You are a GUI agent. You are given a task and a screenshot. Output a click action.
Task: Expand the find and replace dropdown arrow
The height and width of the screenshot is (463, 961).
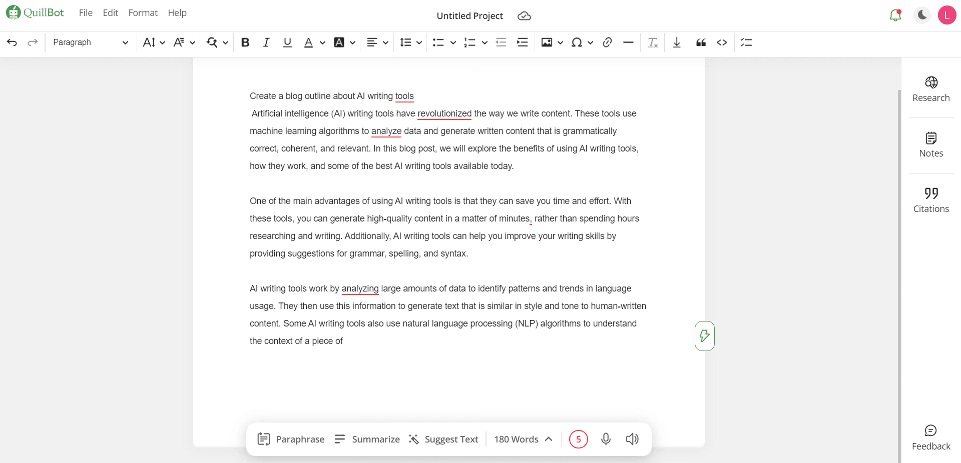(x=225, y=42)
